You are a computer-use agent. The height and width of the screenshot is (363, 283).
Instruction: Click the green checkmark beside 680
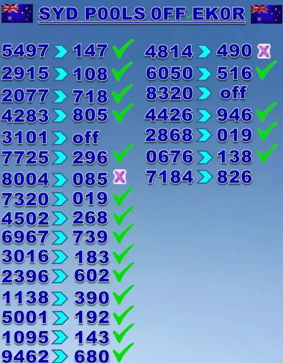click(x=123, y=352)
